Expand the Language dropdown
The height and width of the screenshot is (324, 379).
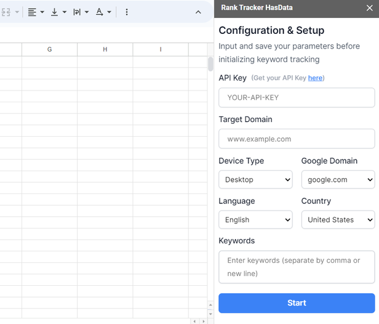pyautogui.click(x=255, y=220)
